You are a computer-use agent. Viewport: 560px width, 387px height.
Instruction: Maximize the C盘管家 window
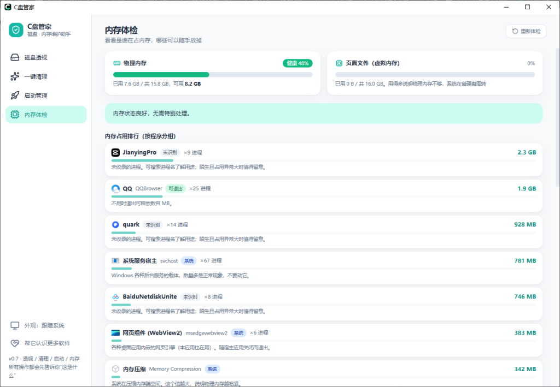coord(527,7)
